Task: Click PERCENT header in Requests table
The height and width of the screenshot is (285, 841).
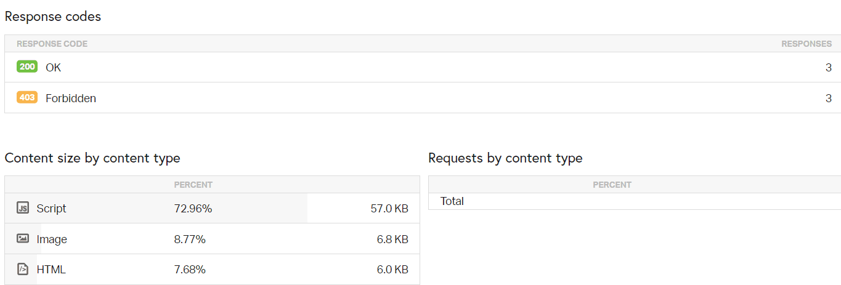Action: [x=612, y=185]
